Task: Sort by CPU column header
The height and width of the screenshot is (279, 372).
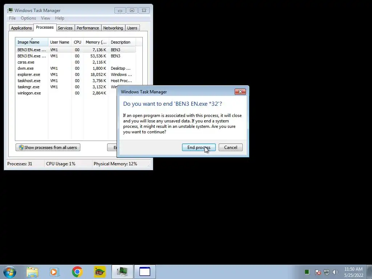Action: [77, 42]
